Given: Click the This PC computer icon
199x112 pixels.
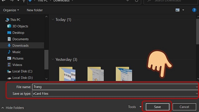Looking at the screenshot, I should [7, 20].
